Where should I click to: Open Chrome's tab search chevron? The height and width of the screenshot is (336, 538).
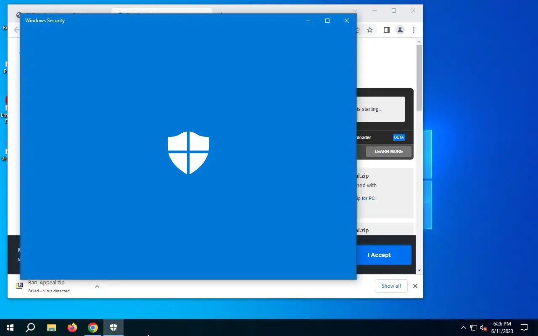coord(355,11)
